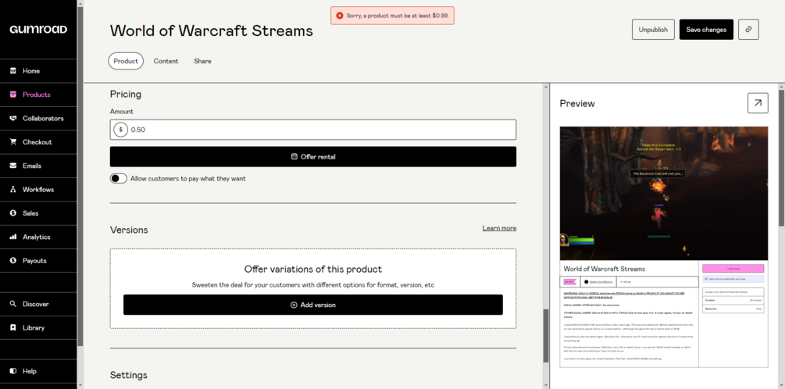785x389 pixels.
Task: Click the sidebar vertical scrollbar
Action: click(x=80, y=176)
